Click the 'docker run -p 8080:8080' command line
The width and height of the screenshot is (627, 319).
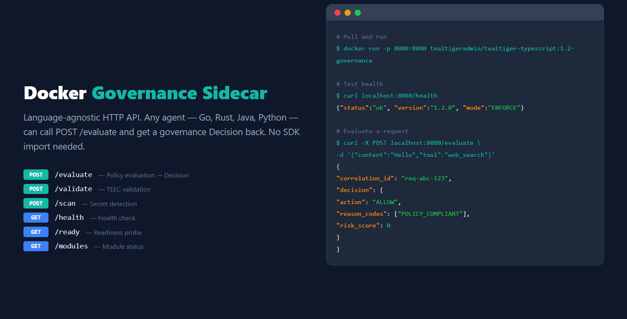pyautogui.click(x=455, y=48)
